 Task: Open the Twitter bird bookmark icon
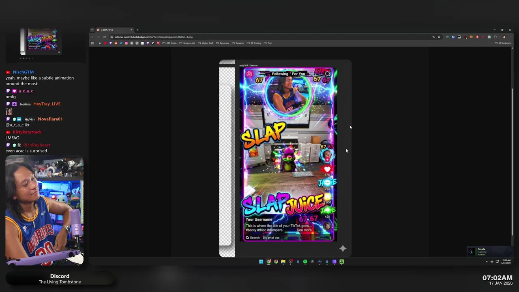coord(121,43)
